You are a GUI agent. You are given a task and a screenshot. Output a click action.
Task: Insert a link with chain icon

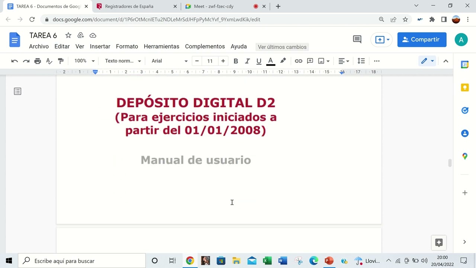pyautogui.click(x=298, y=61)
